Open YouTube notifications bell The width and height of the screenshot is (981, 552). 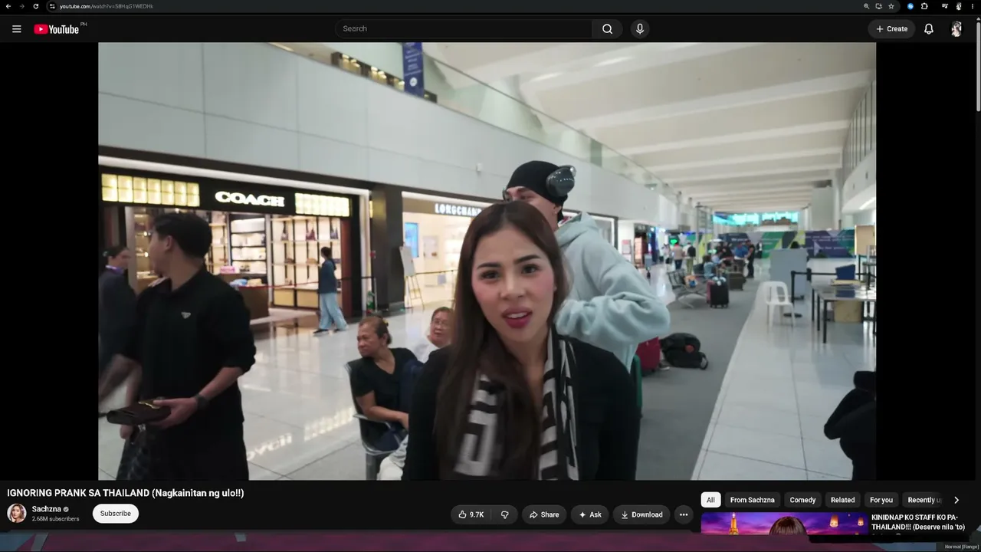pyautogui.click(x=928, y=29)
